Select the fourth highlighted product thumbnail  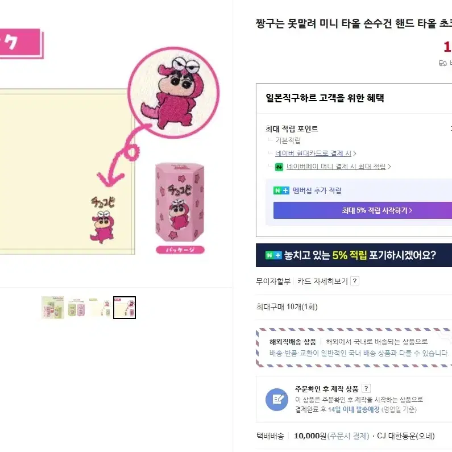[x=125, y=307]
